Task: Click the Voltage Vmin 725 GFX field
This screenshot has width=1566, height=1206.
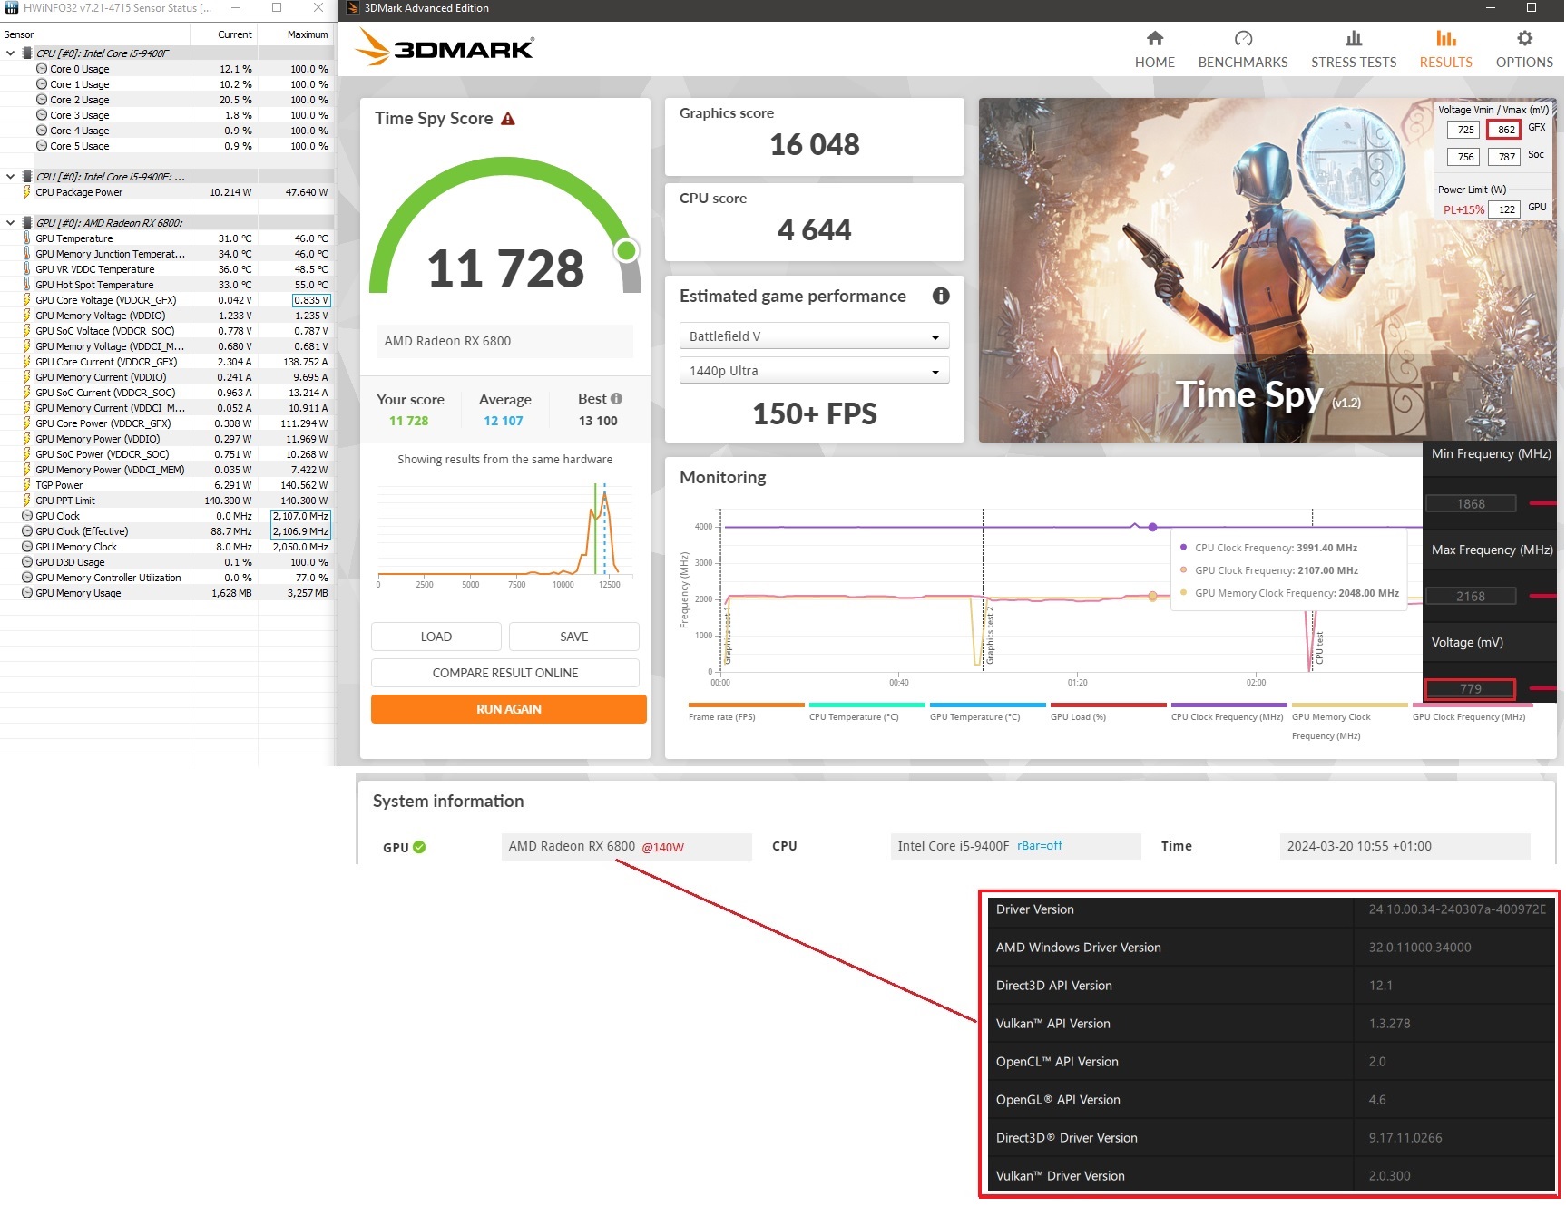Action: click(1463, 130)
